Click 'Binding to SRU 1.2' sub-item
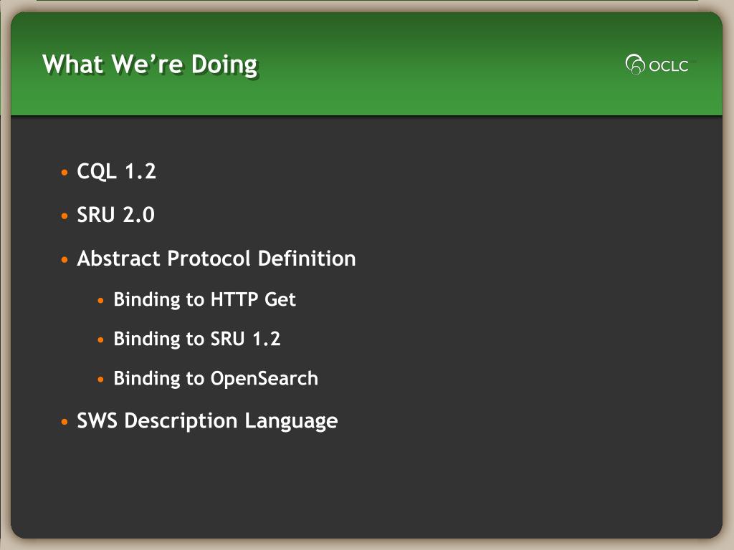Viewport: 734px width, 550px height. click(x=197, y=339)
